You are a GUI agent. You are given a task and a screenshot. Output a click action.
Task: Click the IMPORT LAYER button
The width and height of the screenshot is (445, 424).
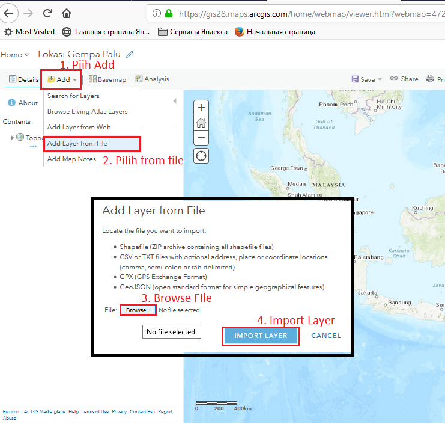(x=261, y=336)
